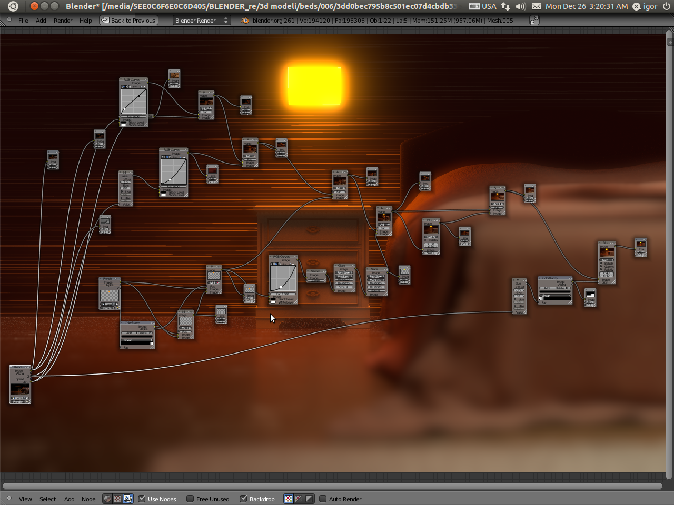The height and width of the screenshot is (505, 674).
Task: Turn off the Backdrop checkbox
Action: point(243,499)
